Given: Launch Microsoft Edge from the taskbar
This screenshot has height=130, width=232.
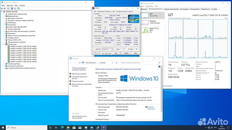Looking at the screenshot, I should (62, 128).
